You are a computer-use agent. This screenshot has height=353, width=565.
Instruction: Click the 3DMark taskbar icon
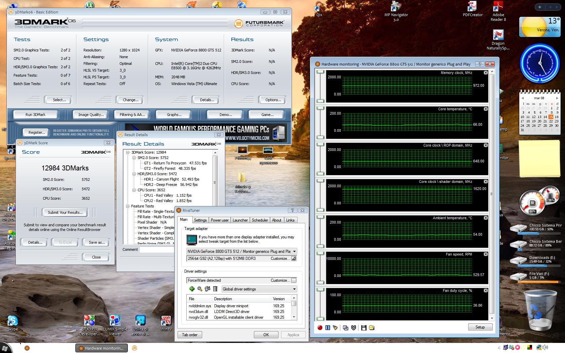point(135,348)
